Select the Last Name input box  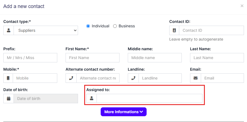coord(217,58)
